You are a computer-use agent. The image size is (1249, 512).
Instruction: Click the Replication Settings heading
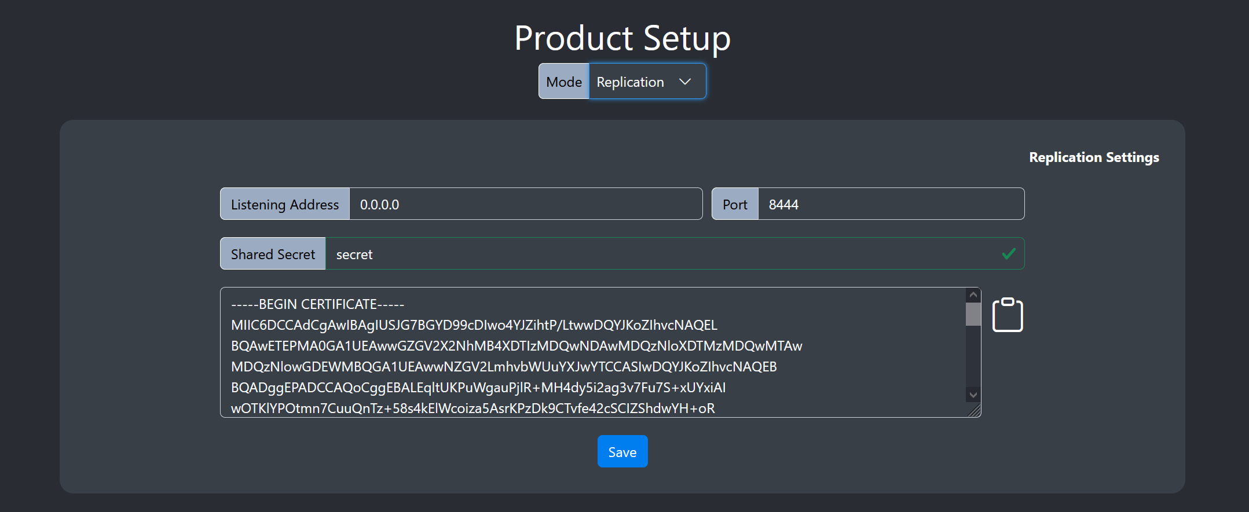point(1094,157)
